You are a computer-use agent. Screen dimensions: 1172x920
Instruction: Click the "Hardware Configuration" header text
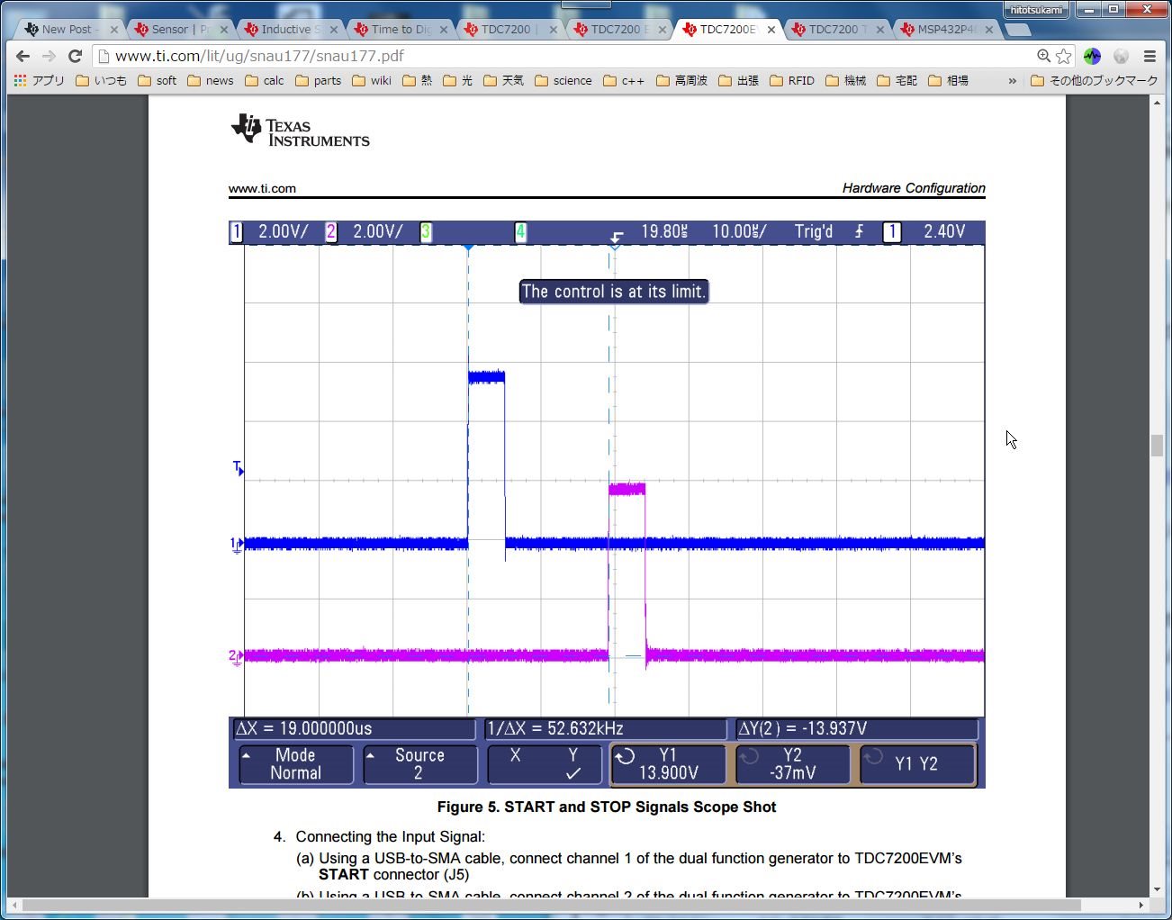pyautogui.click(x=914, y=188)
